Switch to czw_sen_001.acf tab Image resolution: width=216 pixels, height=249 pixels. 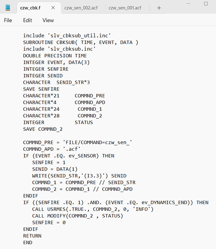click(125, 8)
